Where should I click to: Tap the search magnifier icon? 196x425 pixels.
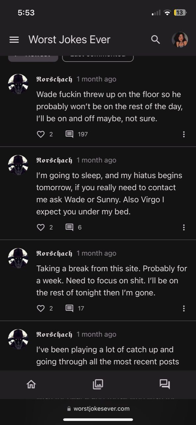[156, 40]
